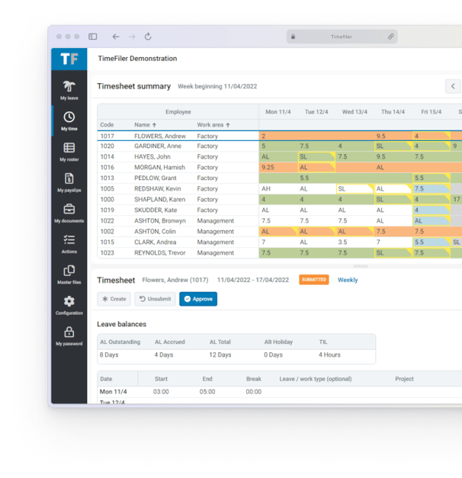
Task: Select the GARDINER, Anne row
Action: [x=280, y=146]
